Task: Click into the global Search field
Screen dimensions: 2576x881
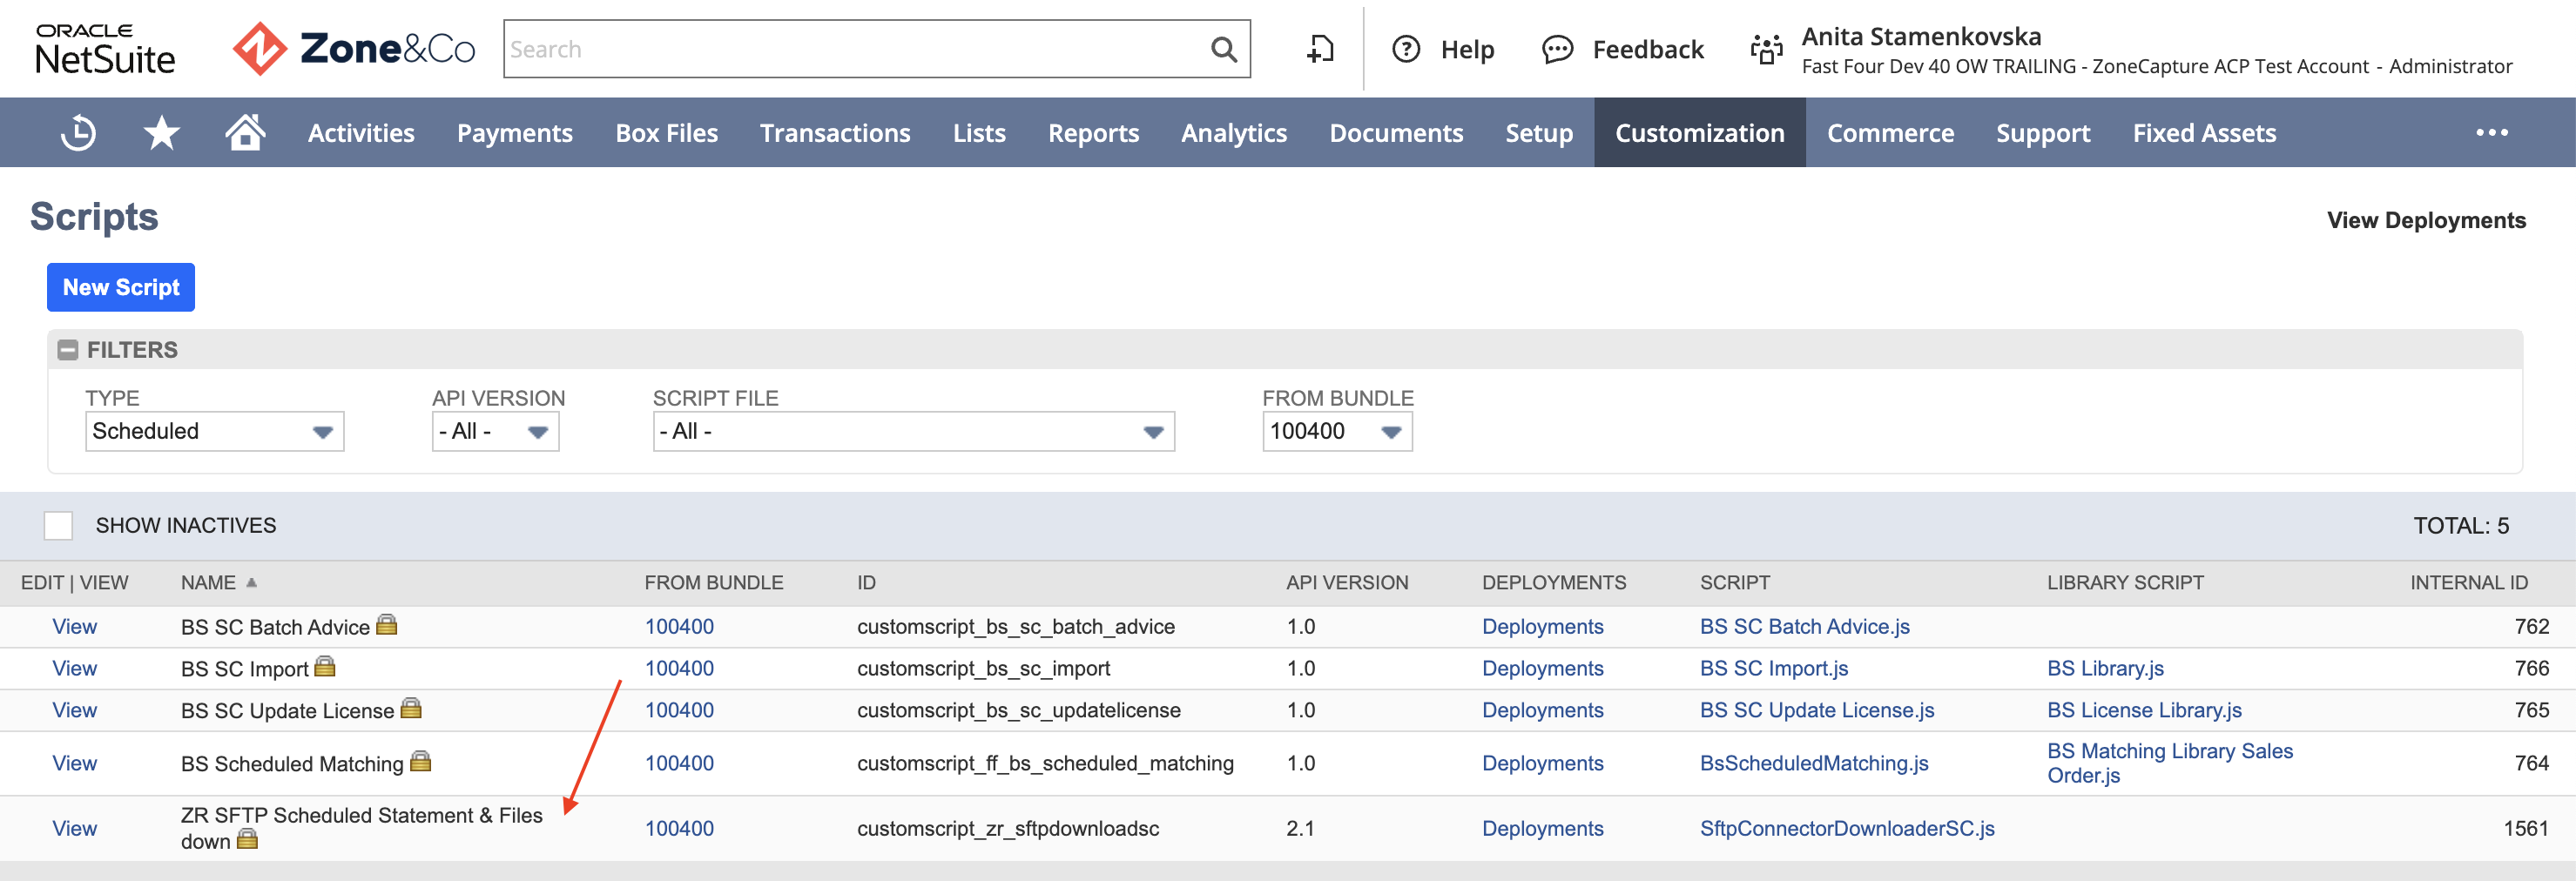Action: tap(856, 49)
